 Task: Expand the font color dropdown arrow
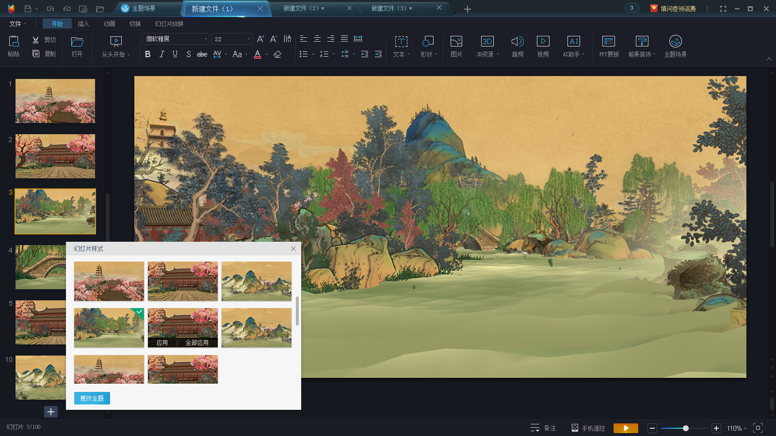(266, 55)
